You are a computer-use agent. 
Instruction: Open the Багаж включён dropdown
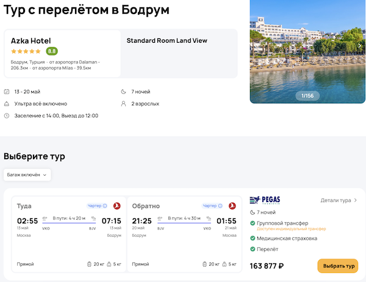(27, 175)
